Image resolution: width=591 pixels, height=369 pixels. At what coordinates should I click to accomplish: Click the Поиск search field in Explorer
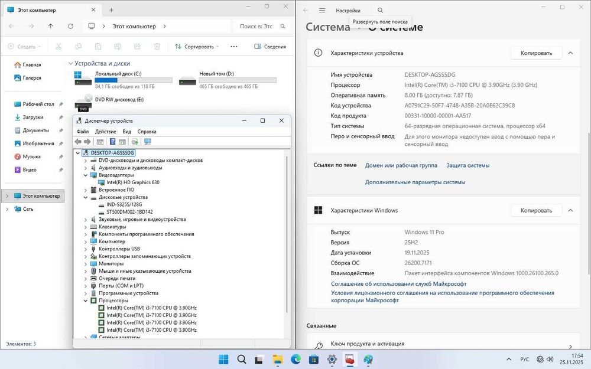262,26
